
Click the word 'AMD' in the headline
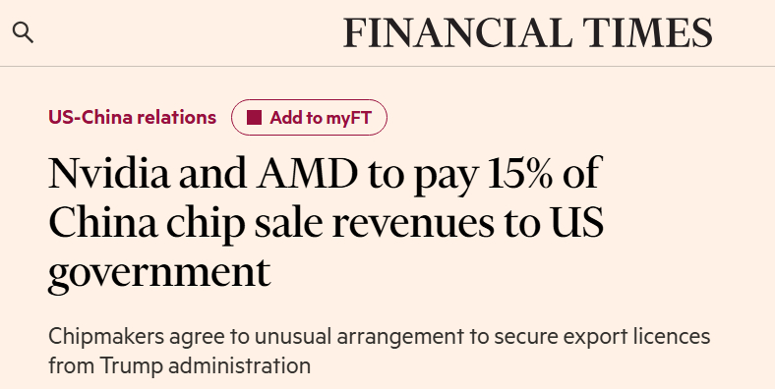pos(307,173)
